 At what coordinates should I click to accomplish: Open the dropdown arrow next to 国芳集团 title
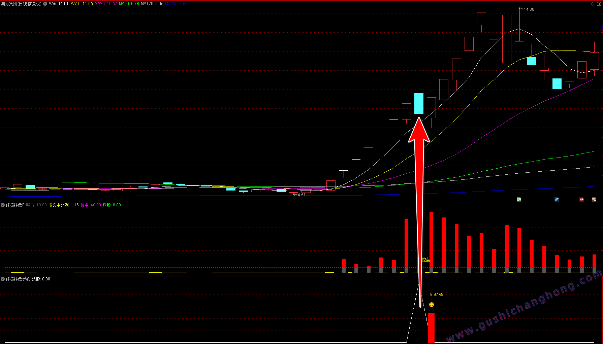(x=45, y=4)
